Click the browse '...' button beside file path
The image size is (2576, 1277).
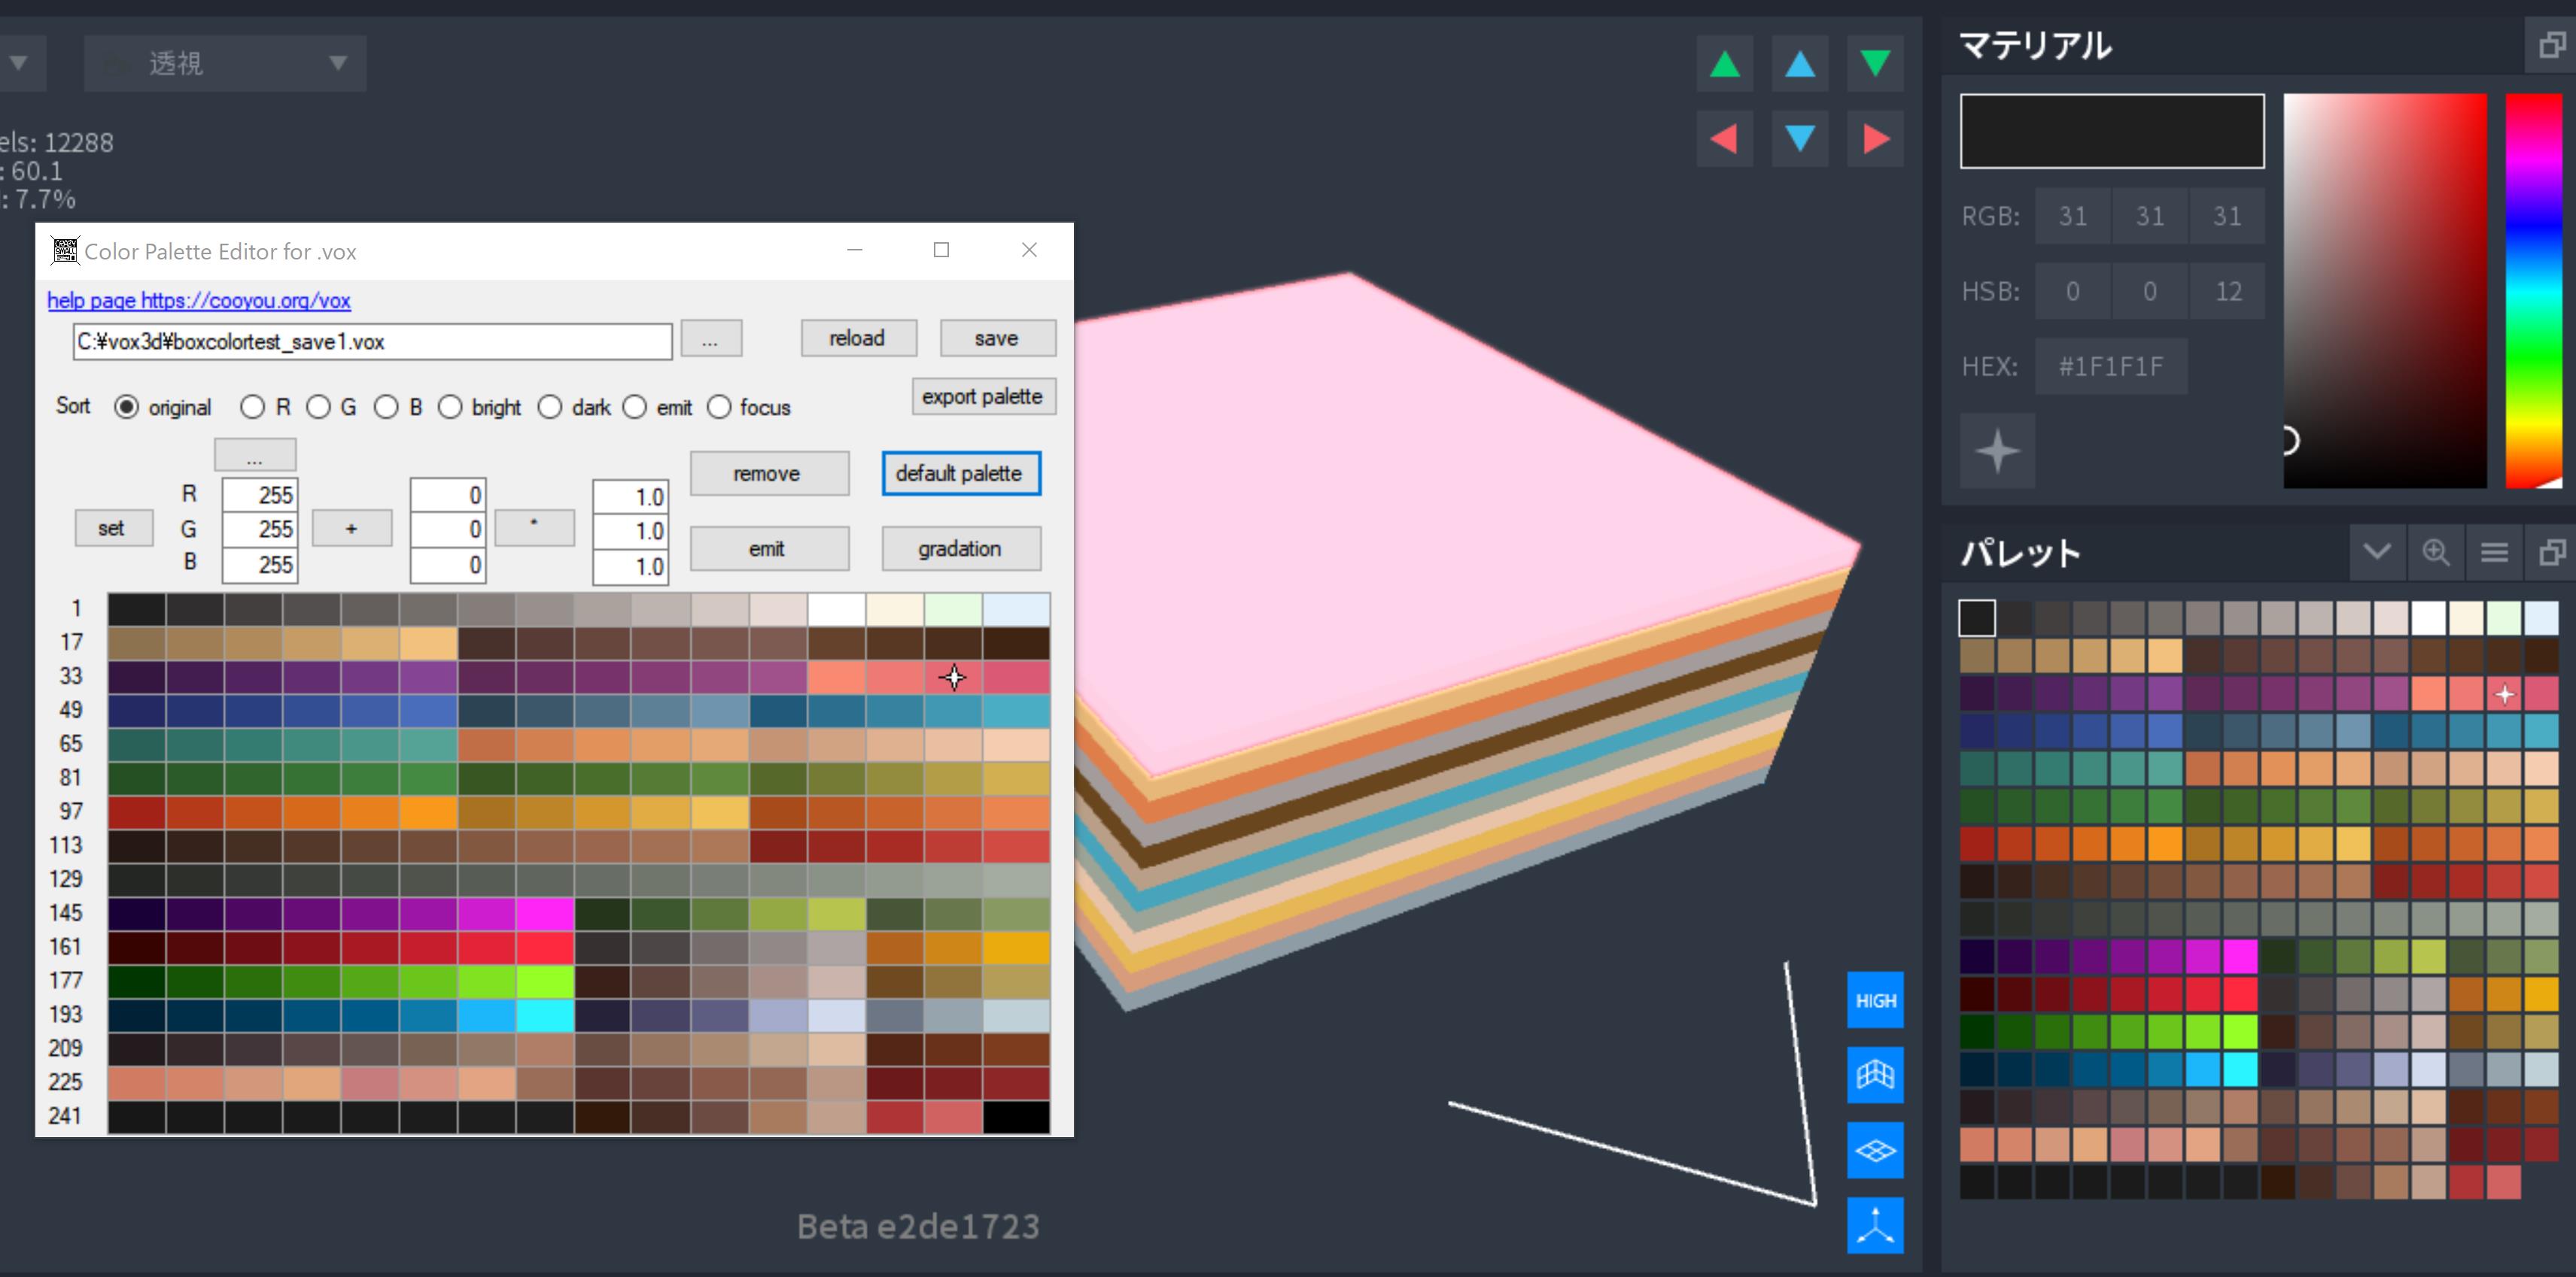pos(710,338)
